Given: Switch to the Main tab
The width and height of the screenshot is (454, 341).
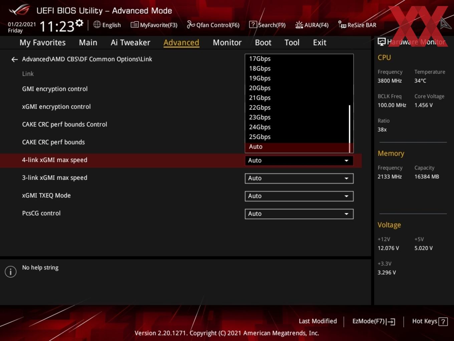Looking at the screenshot, I should pyautogui.click(x=88, y=42).
